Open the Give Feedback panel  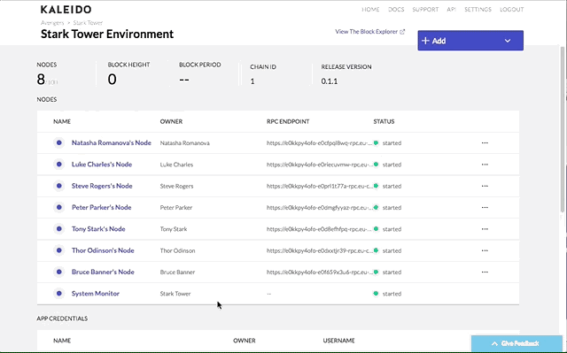point(517,343)
